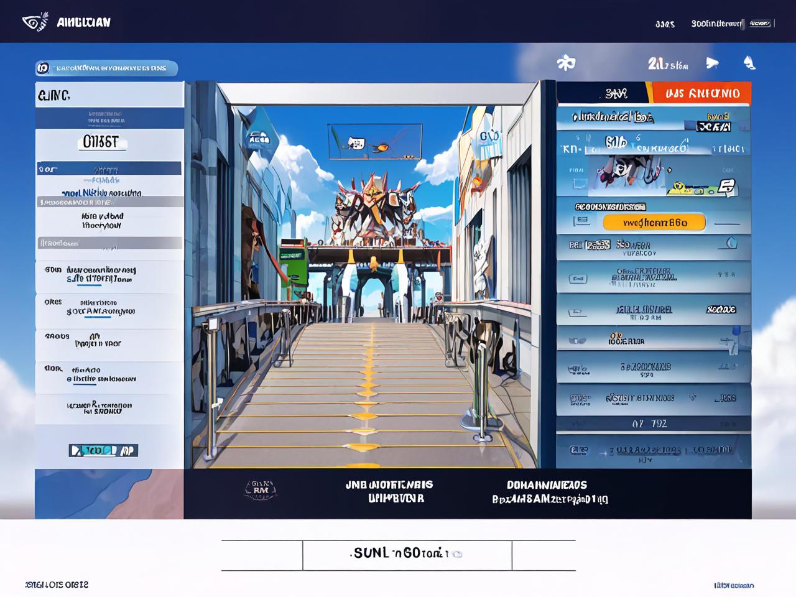Image resolution: width=796 pixels, height=597 pixels.
Task: Click the right text block in the bottom dark banner
Action: 550,491
